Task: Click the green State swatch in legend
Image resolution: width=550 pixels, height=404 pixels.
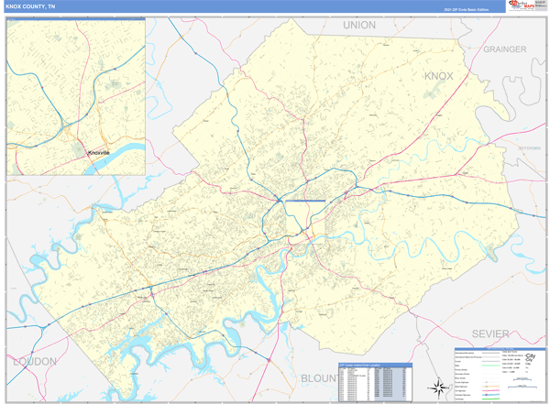Action: [x=490, y=366]
